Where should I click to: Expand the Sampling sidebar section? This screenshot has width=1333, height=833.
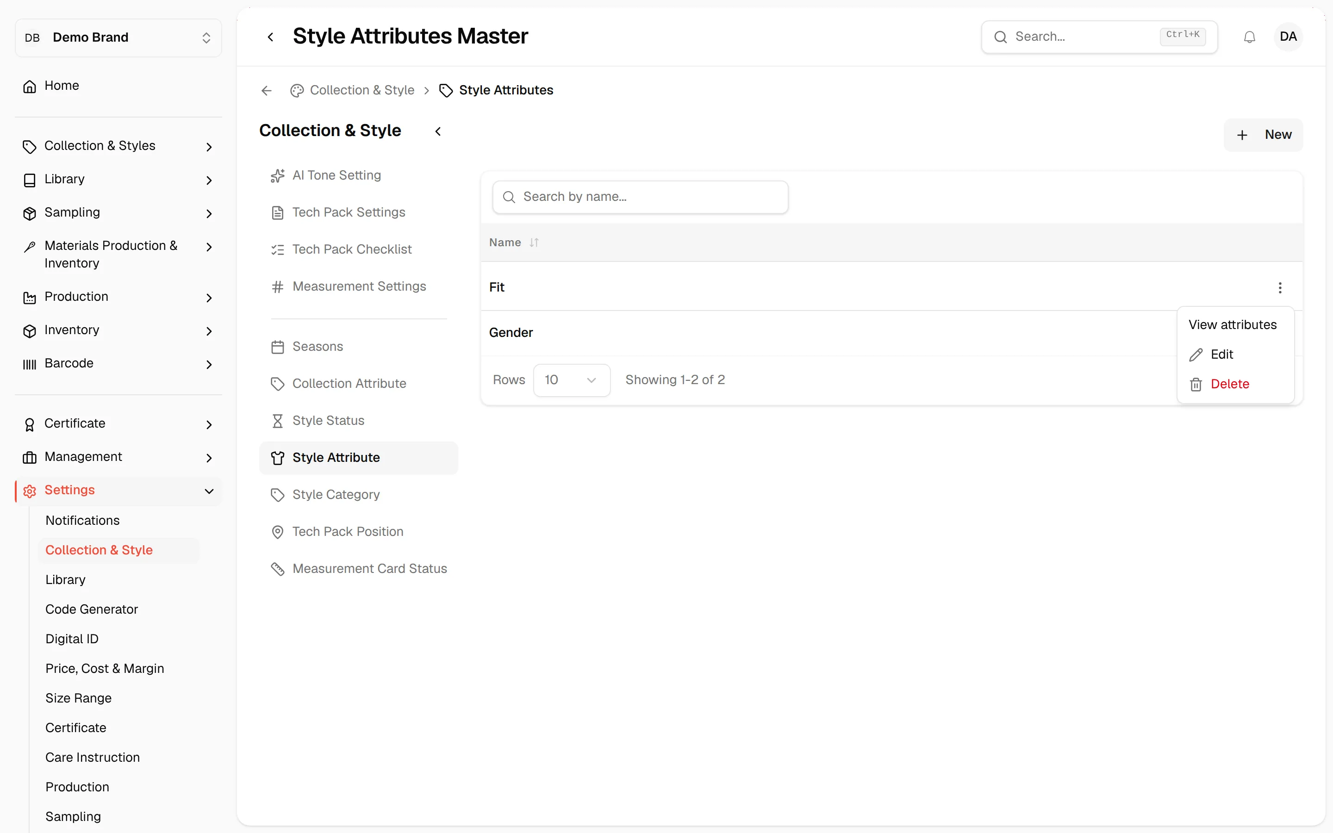(118, 213)
